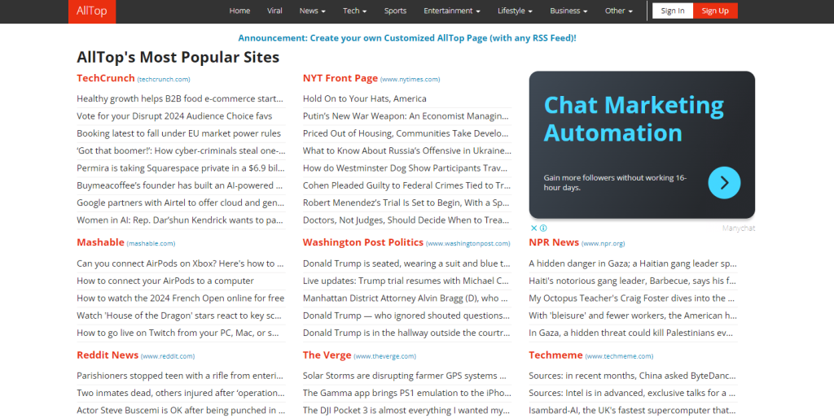This screenshot has height=418, width=834.
Task: Open 'Women in AI: Rep. Dar'shun Kendrick' story
Action: [x=180, y=220]
